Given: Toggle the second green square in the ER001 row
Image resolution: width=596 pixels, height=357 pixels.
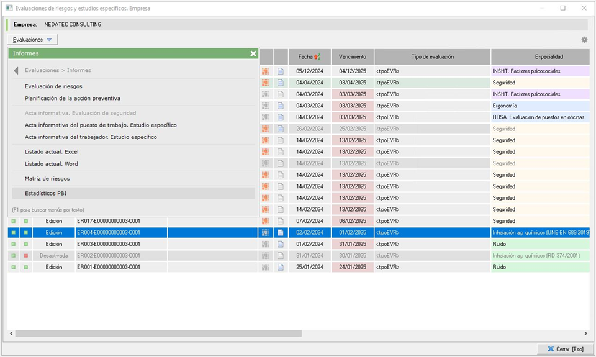Looking at the screenshot, I should click(26, 268).
